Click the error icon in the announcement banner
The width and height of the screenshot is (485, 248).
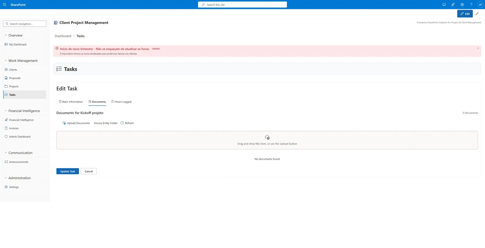pos(57,48)
